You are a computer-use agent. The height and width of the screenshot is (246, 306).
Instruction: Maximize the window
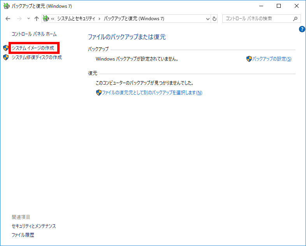coord(279,6)
